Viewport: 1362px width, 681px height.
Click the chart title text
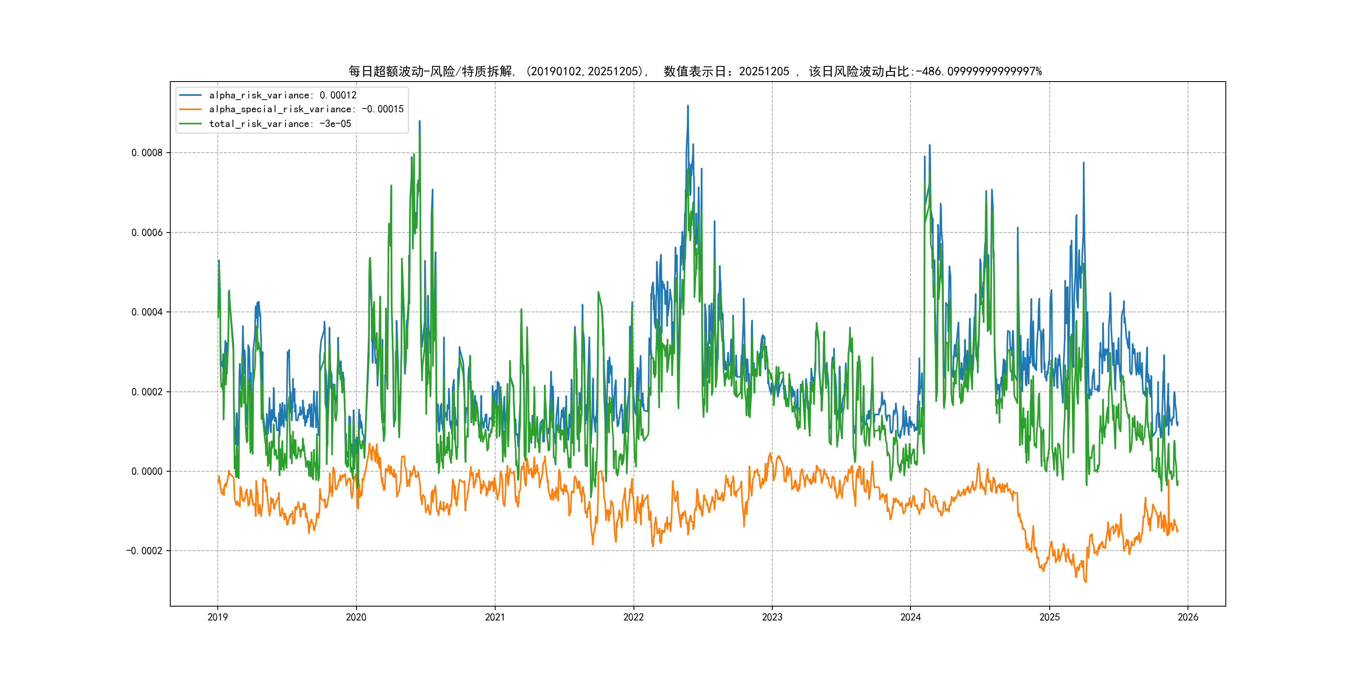coord(695,71)
